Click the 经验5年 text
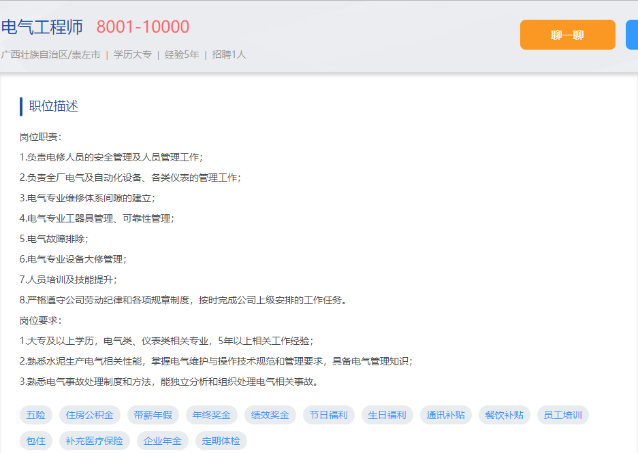This screenshot has width=638, height=453. [x=182, y=54]
